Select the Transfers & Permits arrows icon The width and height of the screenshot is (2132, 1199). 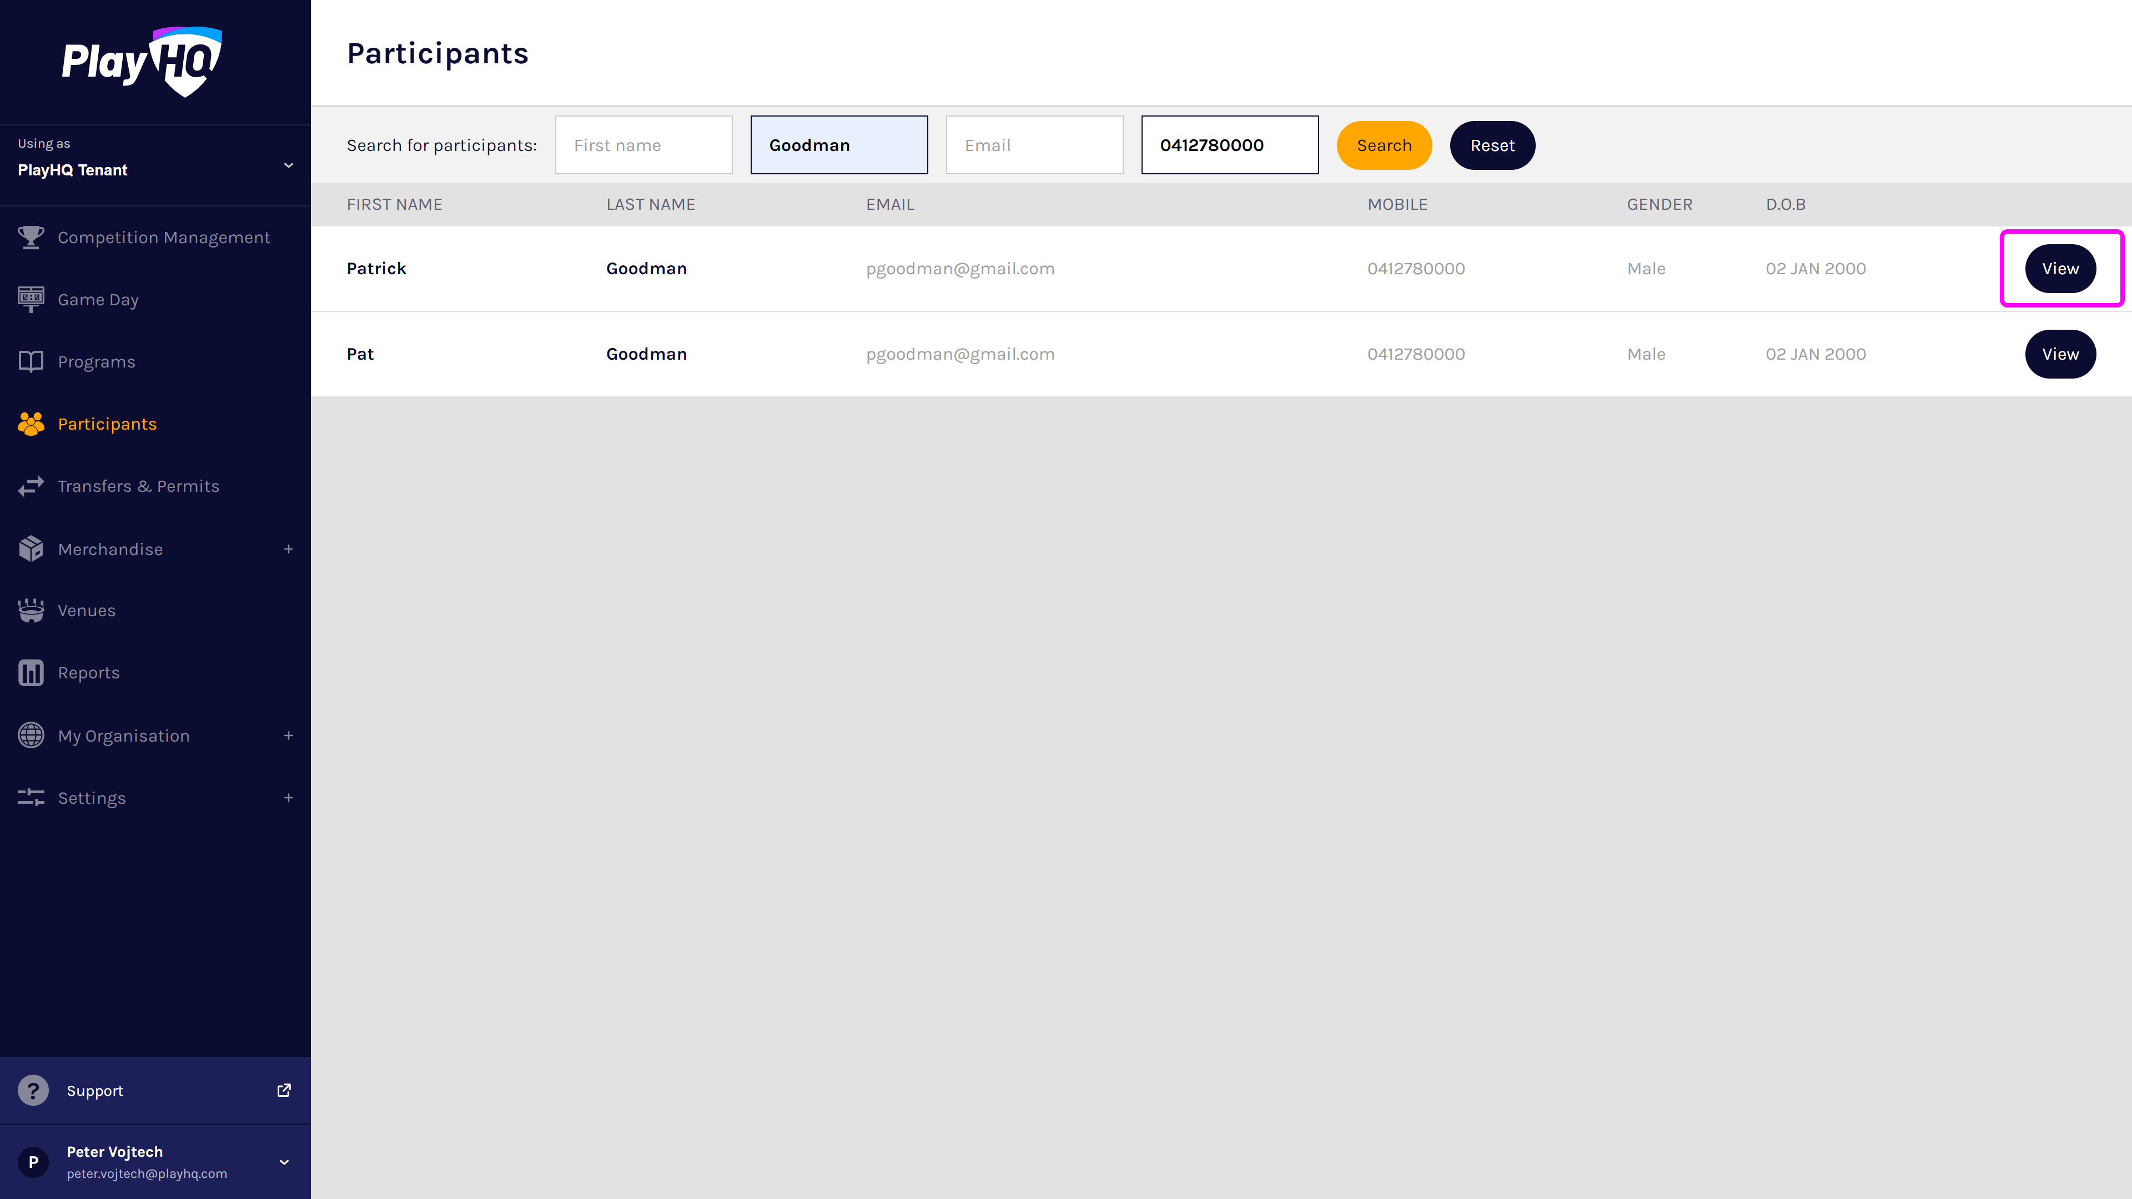tap(31, 486)
